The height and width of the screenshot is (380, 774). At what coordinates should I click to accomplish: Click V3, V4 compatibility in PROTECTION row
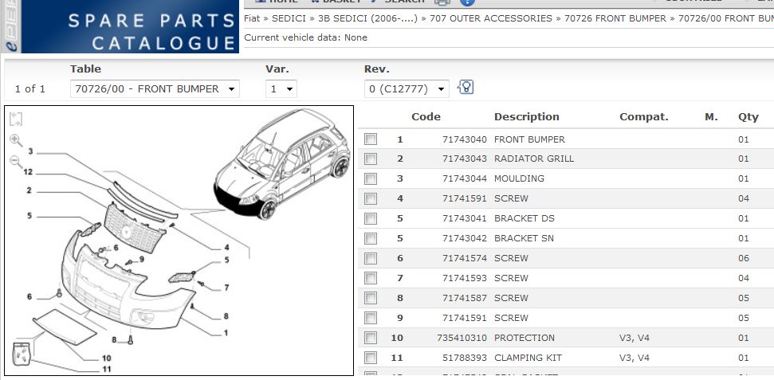[636, 338]
